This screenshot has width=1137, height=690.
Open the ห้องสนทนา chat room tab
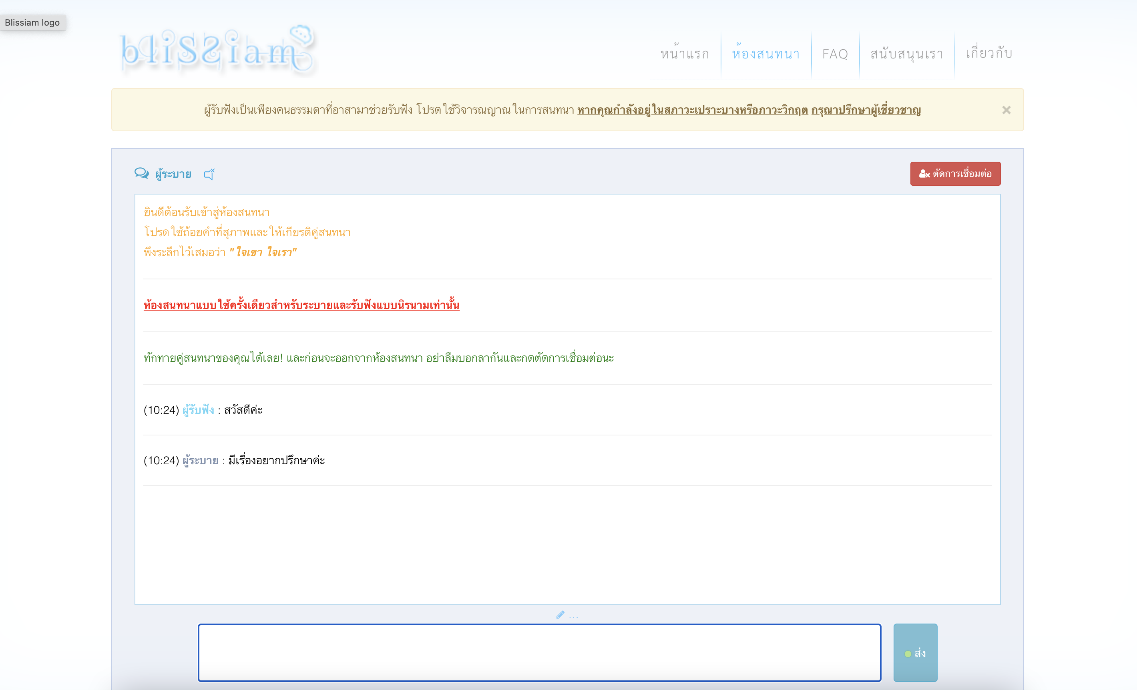pyautogui.click(x=765, y=54)
